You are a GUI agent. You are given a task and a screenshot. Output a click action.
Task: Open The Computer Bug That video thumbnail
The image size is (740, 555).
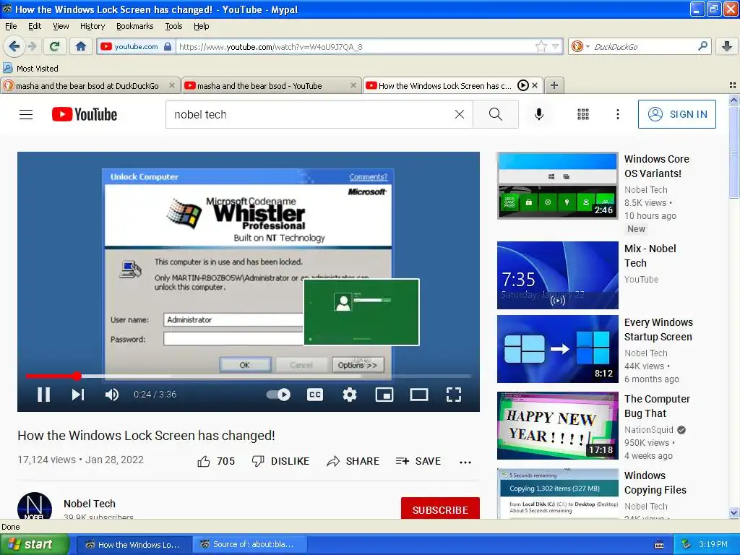(557, 425)
